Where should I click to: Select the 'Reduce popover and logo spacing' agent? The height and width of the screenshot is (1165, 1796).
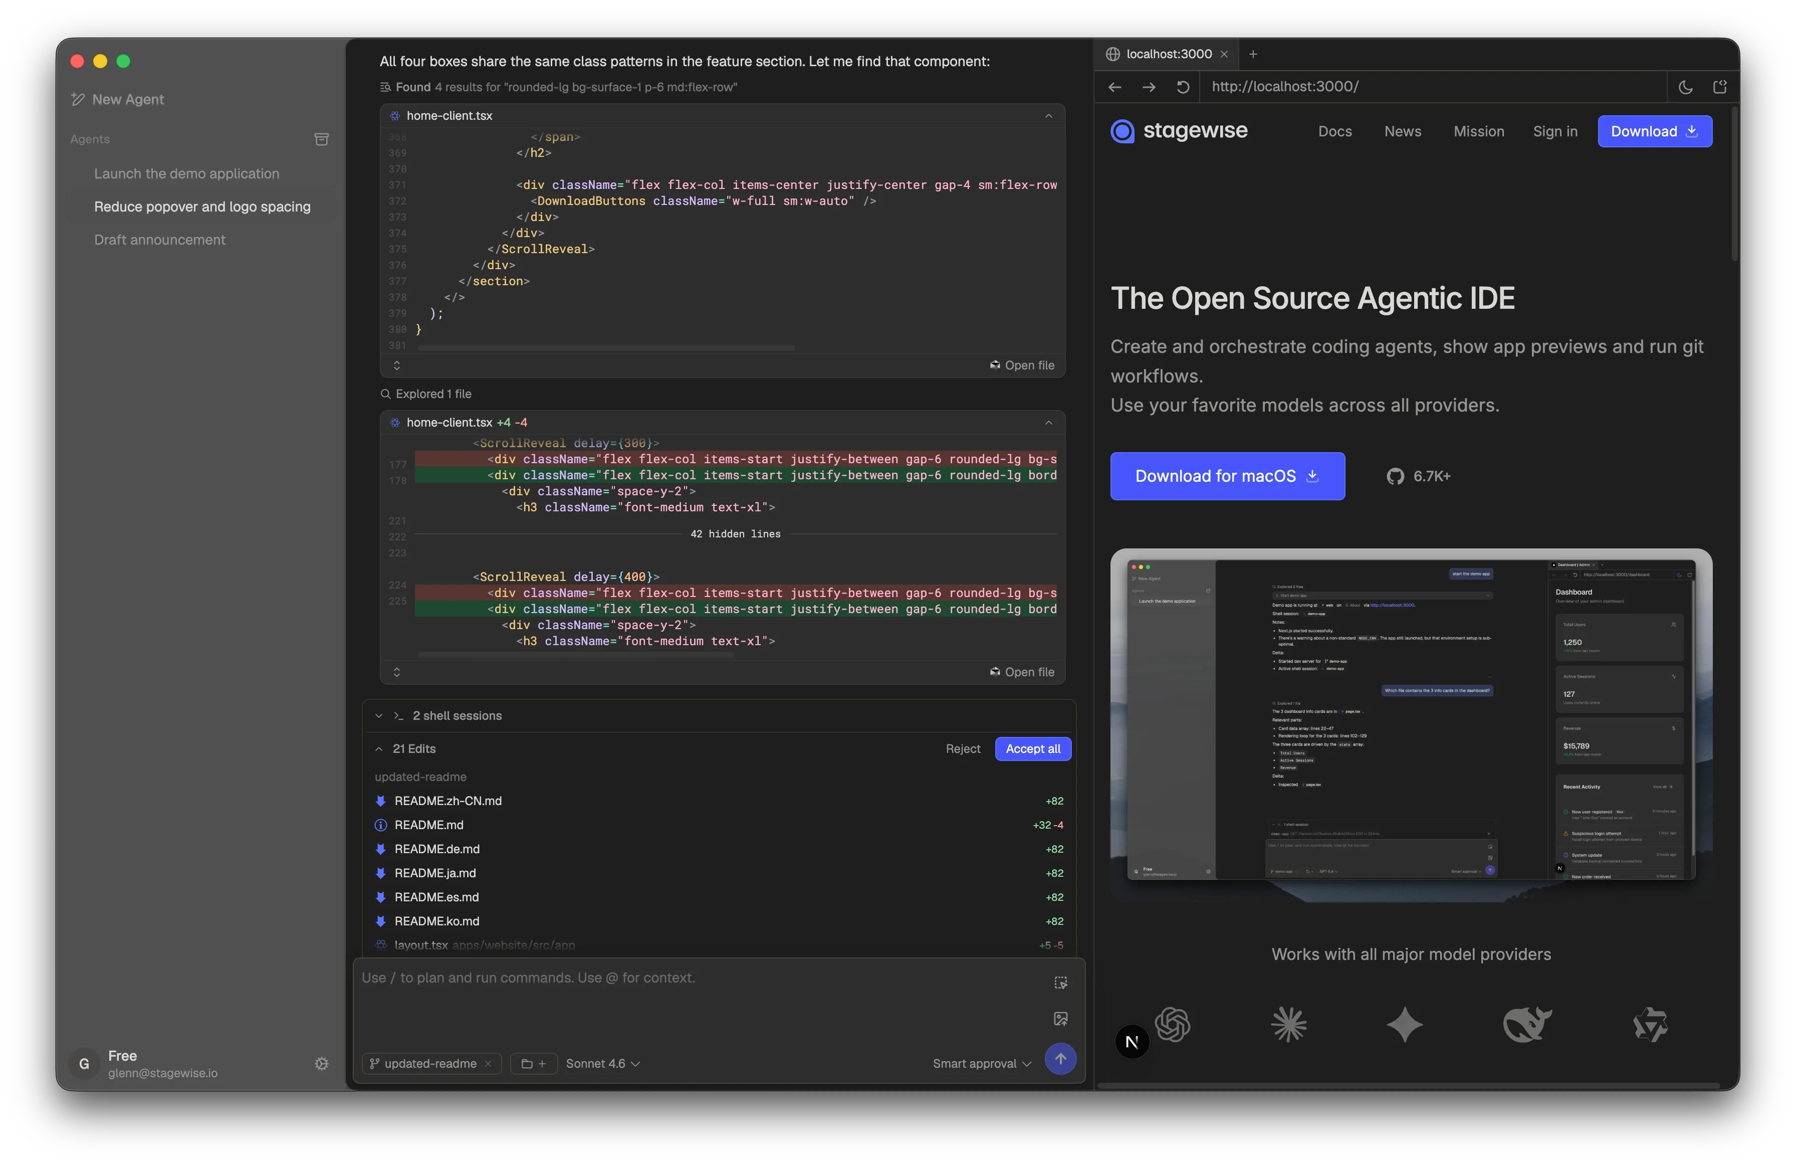click(x=202, y=207)
